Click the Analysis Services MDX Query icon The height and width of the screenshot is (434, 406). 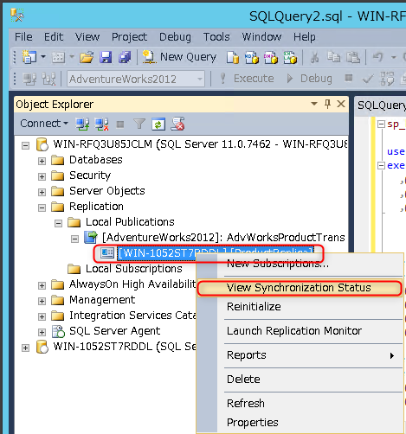[252, 57]
